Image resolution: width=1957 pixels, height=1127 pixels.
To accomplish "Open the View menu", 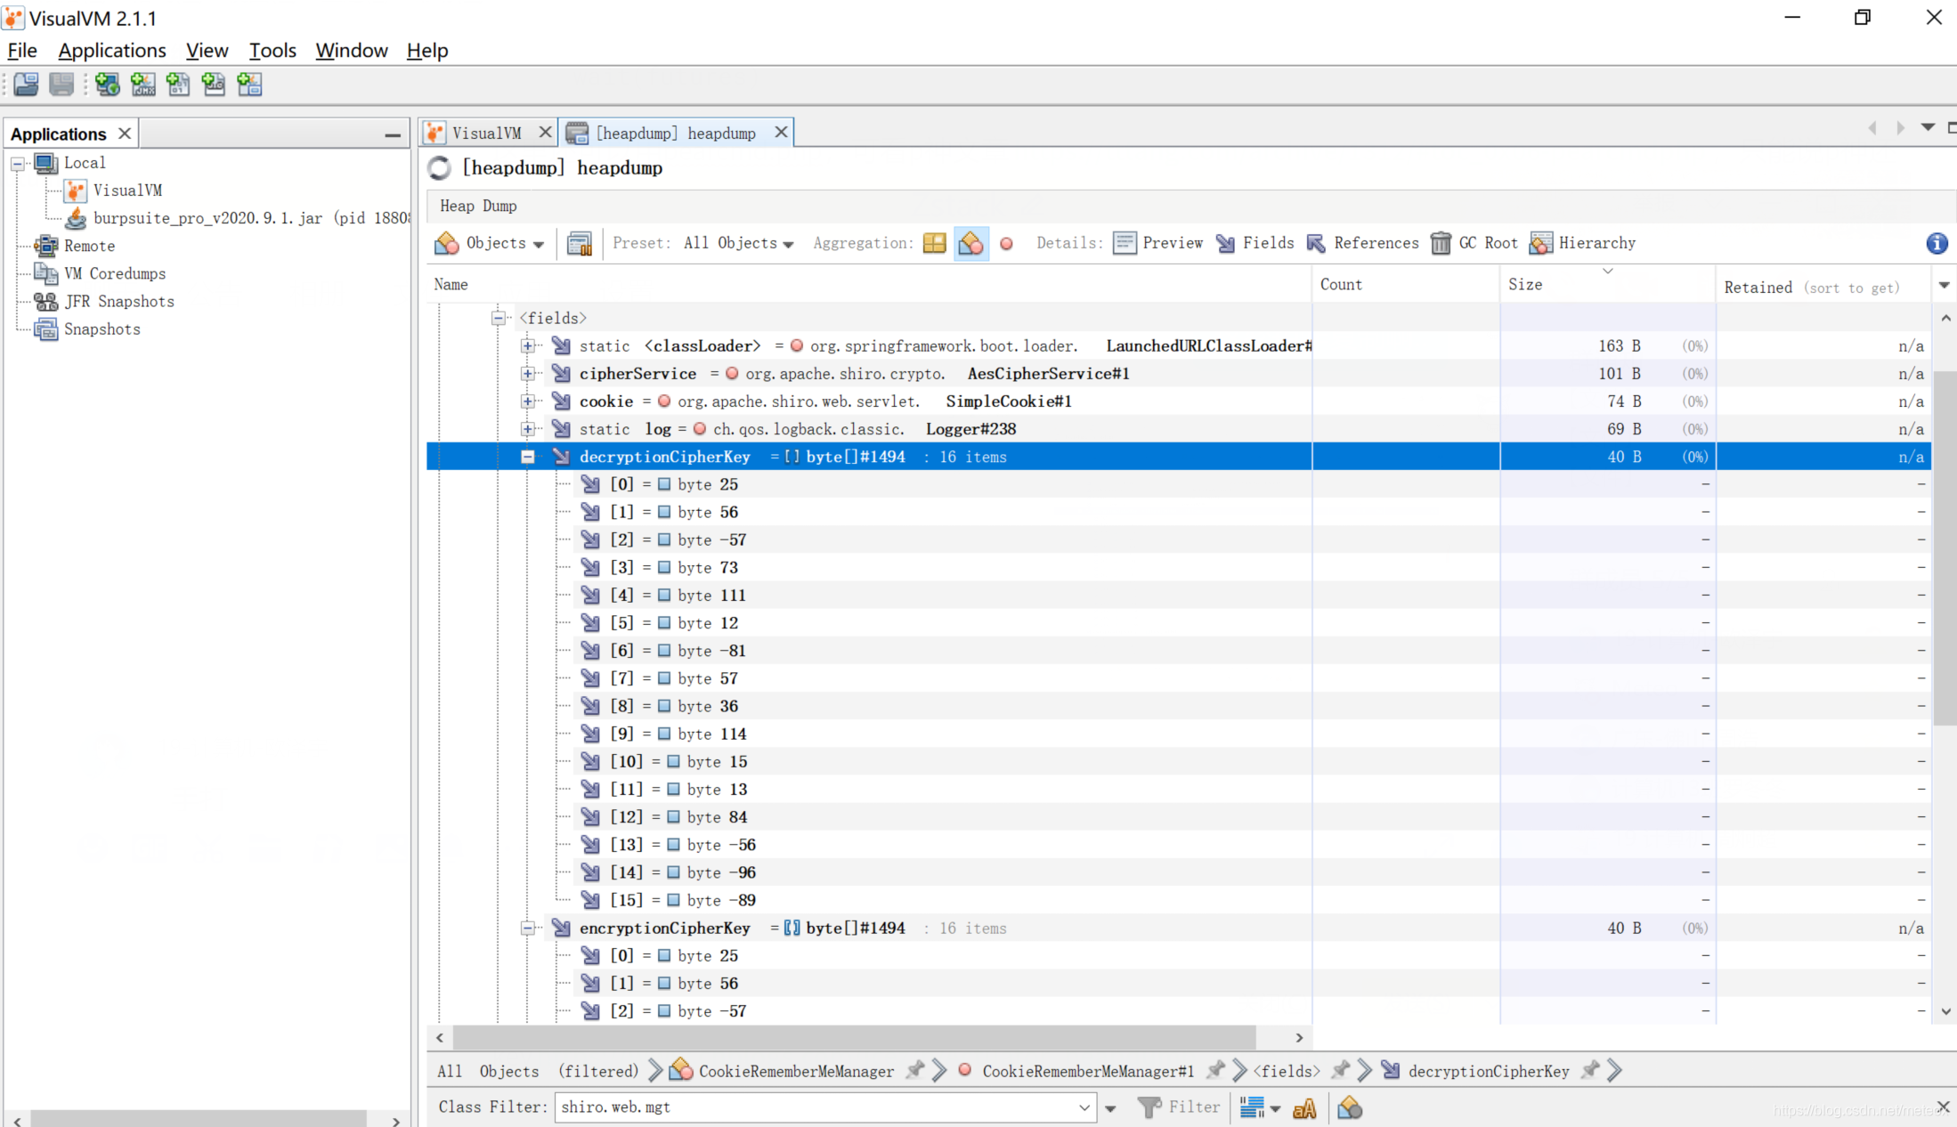I will (x=207, y=51).
